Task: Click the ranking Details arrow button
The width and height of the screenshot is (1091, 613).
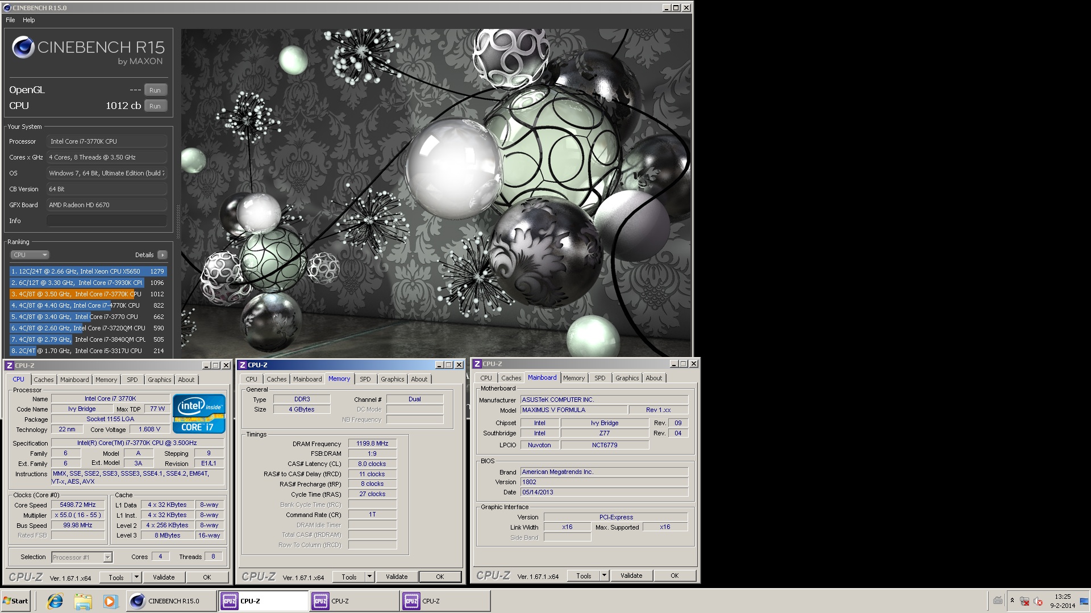Action: click(163, 255)
